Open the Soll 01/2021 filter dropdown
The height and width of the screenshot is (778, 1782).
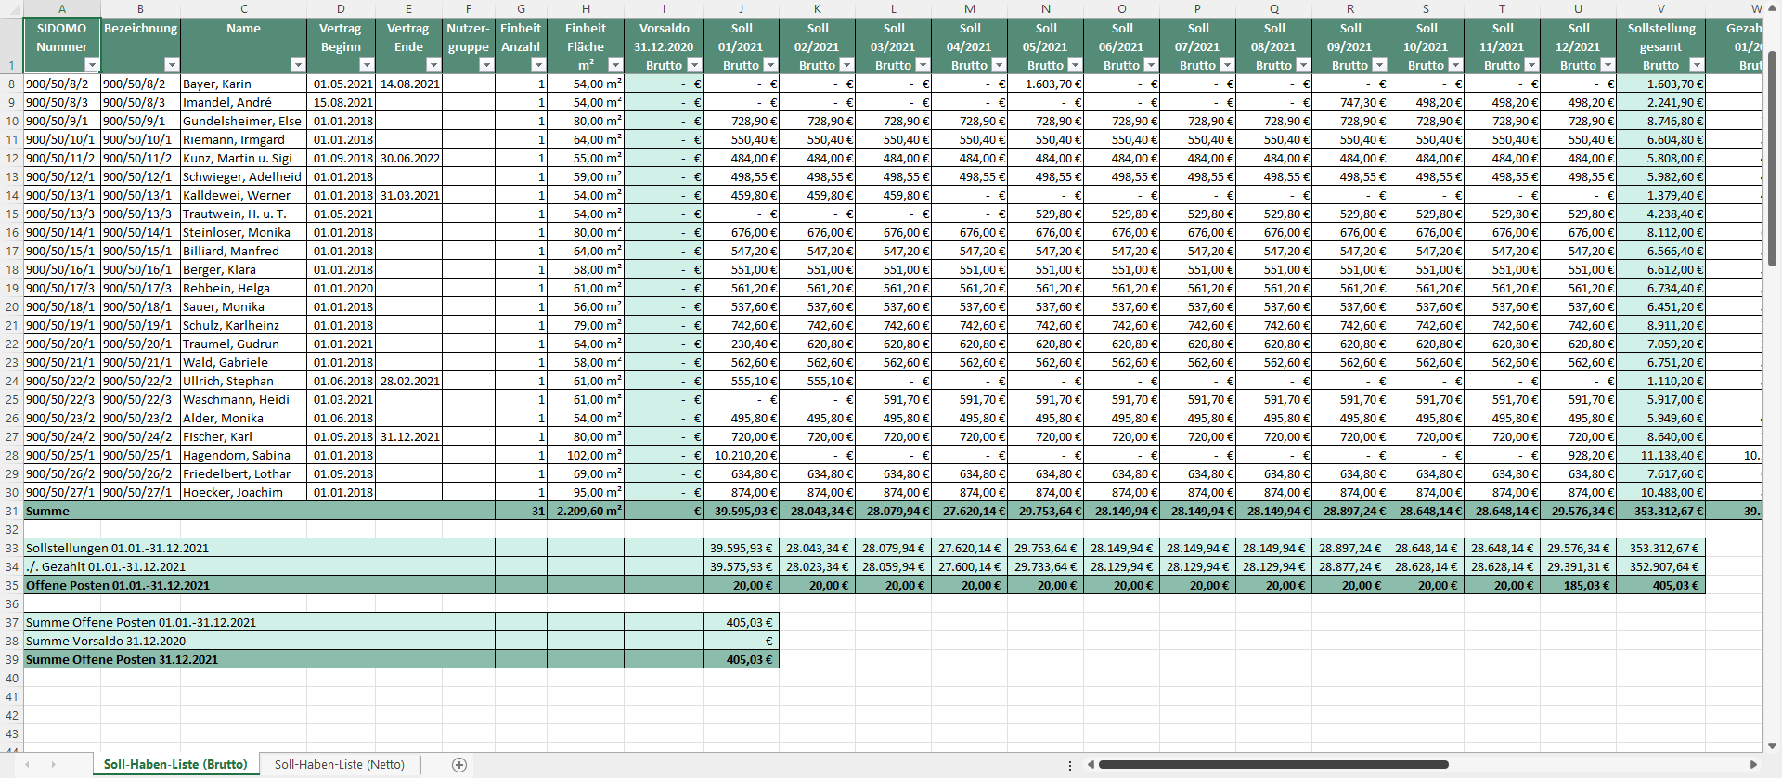click(770, 65)
